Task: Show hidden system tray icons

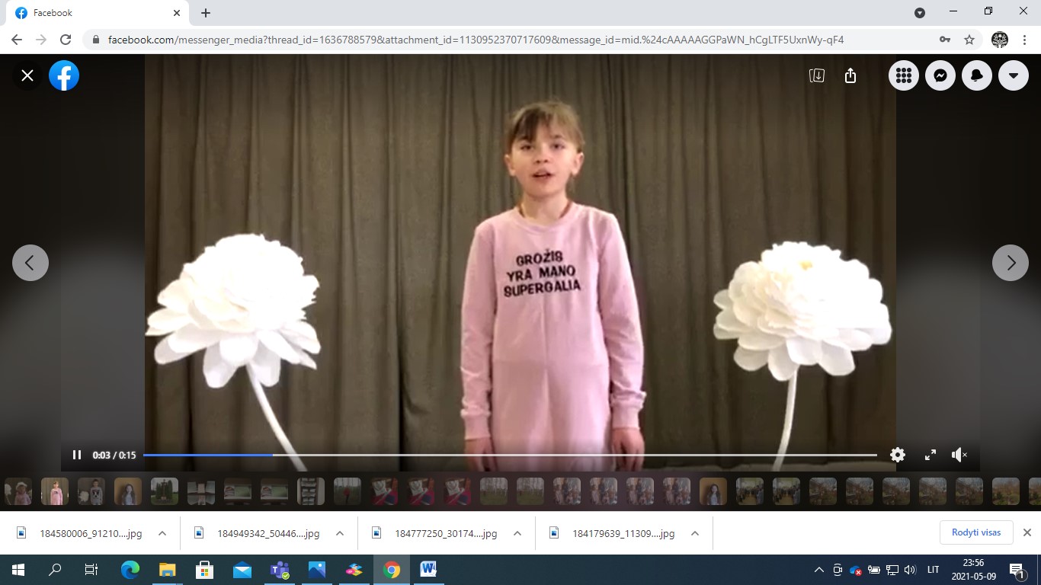Action: (819, 570)
